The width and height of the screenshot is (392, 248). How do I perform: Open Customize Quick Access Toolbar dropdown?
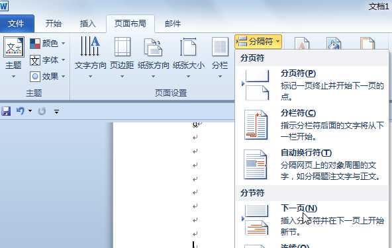(x=56, y=111)
